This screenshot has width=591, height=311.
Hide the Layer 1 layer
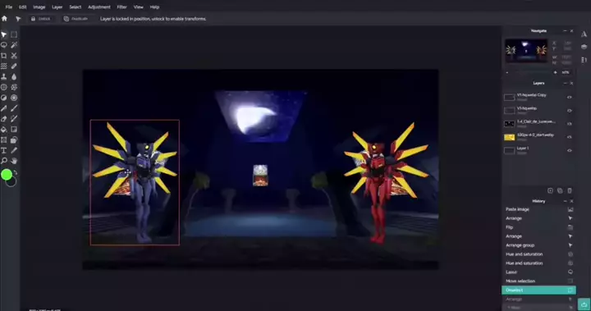pyautogui.click(x=570, y=150)
